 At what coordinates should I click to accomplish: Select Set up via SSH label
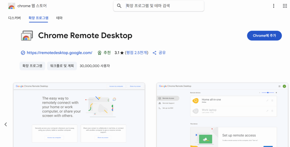click(x=168, y=108)
